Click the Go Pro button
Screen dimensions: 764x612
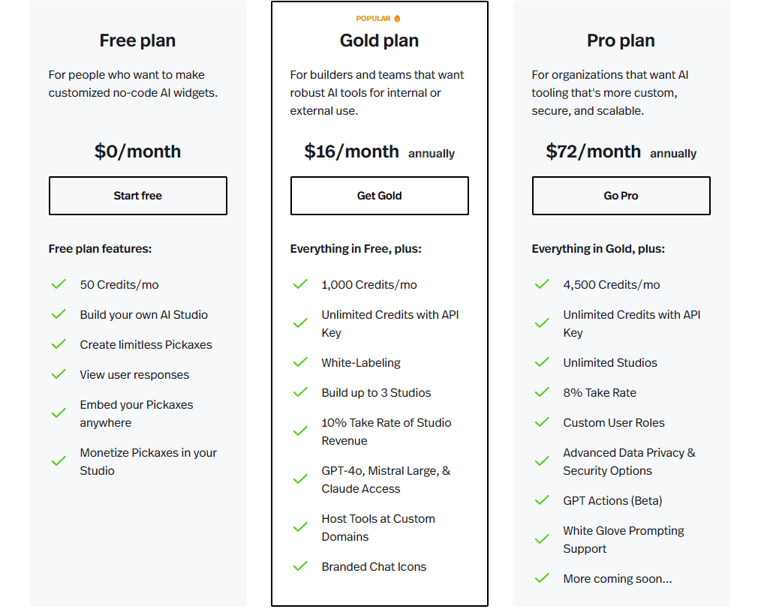pos(621,196)
